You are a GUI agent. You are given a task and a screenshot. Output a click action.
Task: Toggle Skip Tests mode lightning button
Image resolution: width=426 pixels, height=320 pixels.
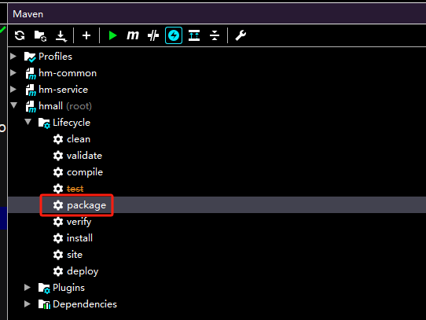pos(174,35)
